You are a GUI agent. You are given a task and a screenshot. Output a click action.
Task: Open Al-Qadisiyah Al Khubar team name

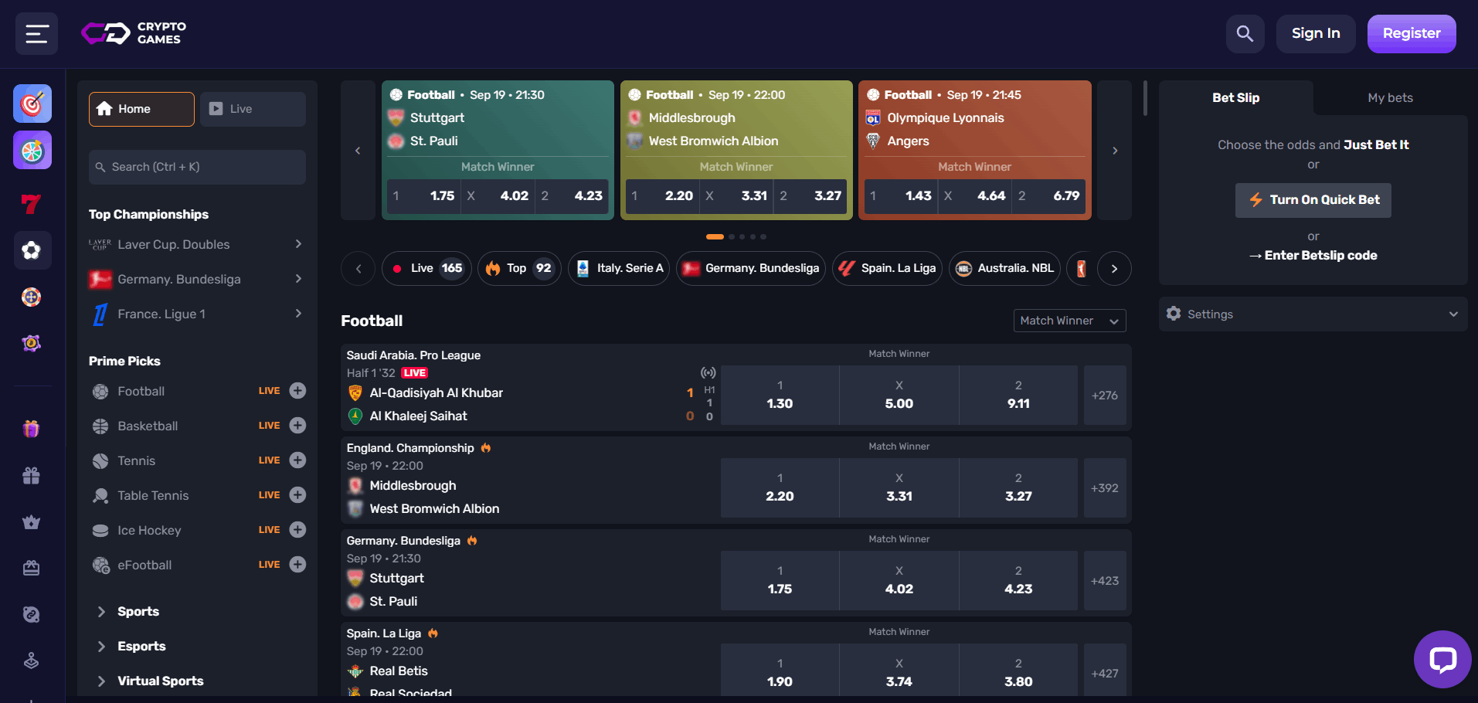[x=436, y=393]
